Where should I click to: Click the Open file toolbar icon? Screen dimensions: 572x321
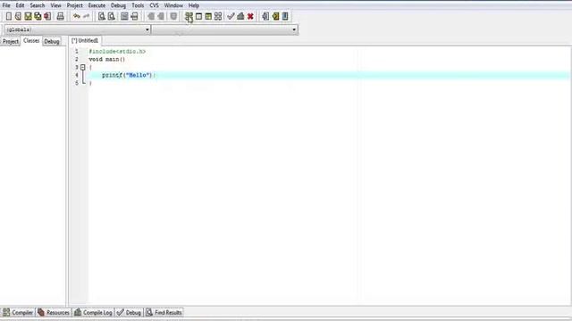(18, 16)
